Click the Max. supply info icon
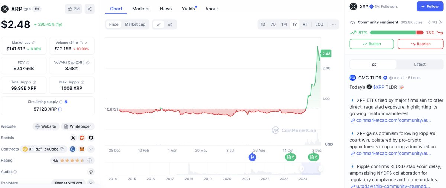 point(83,82)
